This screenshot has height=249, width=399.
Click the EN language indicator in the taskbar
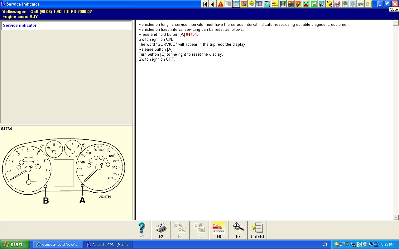pos(325,244)
